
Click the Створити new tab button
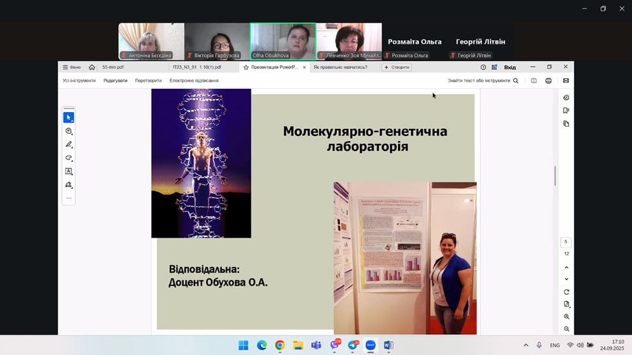coord(397,67)
